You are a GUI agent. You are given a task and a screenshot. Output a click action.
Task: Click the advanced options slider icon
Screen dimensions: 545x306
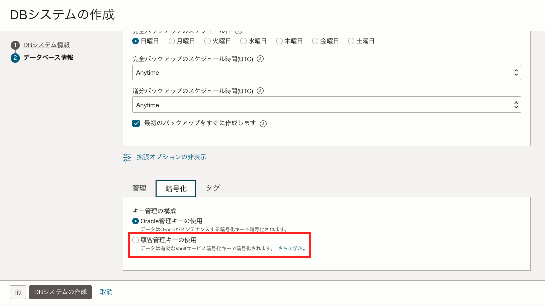pos(127,157)
